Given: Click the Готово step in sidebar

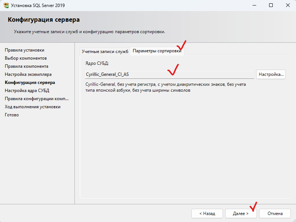Looking at the screenshot, I should (12, 115).
